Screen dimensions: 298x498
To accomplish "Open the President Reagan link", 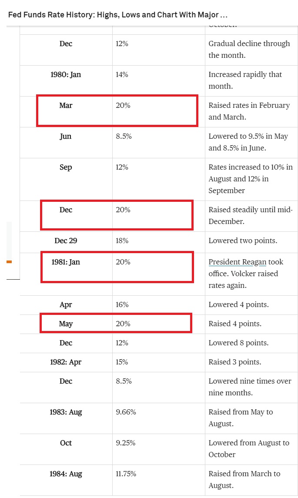I will [238, 262].
